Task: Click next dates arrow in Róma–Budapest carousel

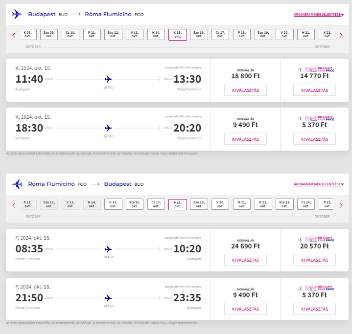Action: (x=341, y=205)
